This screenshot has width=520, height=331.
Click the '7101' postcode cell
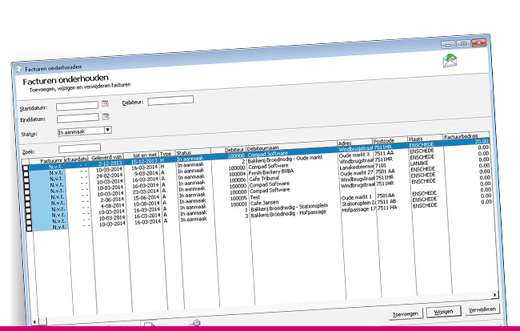click(381, 165)
